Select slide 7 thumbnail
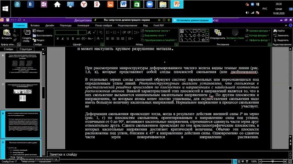The height and width of the screenshot is (164, 293). 22,95
